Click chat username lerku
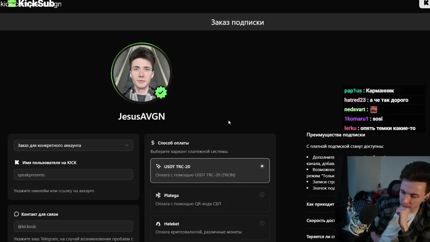This screenshot has height=242, width=430. coord(350,128)
